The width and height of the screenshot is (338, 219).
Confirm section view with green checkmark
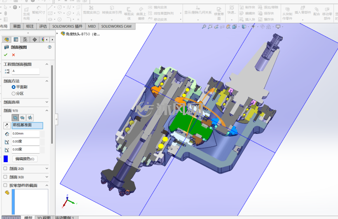coord(6,55)
